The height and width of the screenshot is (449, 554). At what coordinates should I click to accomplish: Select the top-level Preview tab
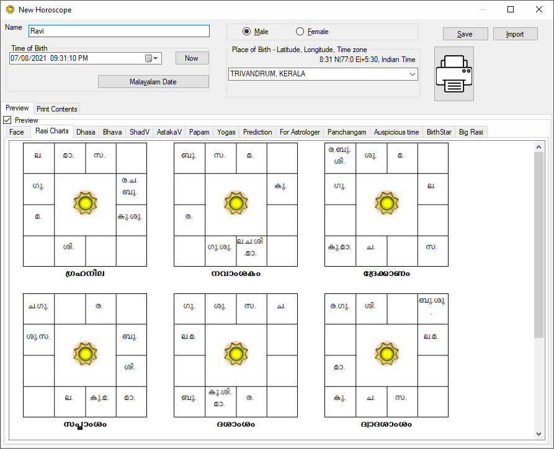point(17,108)
